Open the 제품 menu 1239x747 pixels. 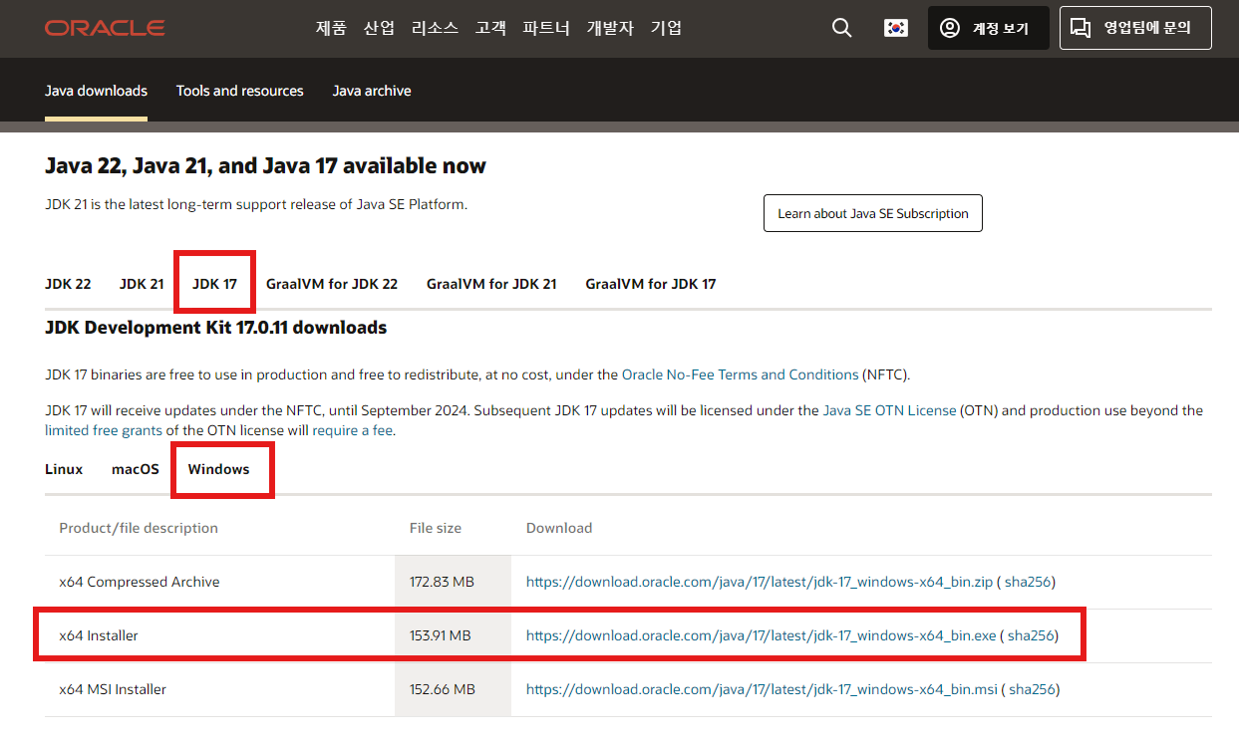(331, 28)
